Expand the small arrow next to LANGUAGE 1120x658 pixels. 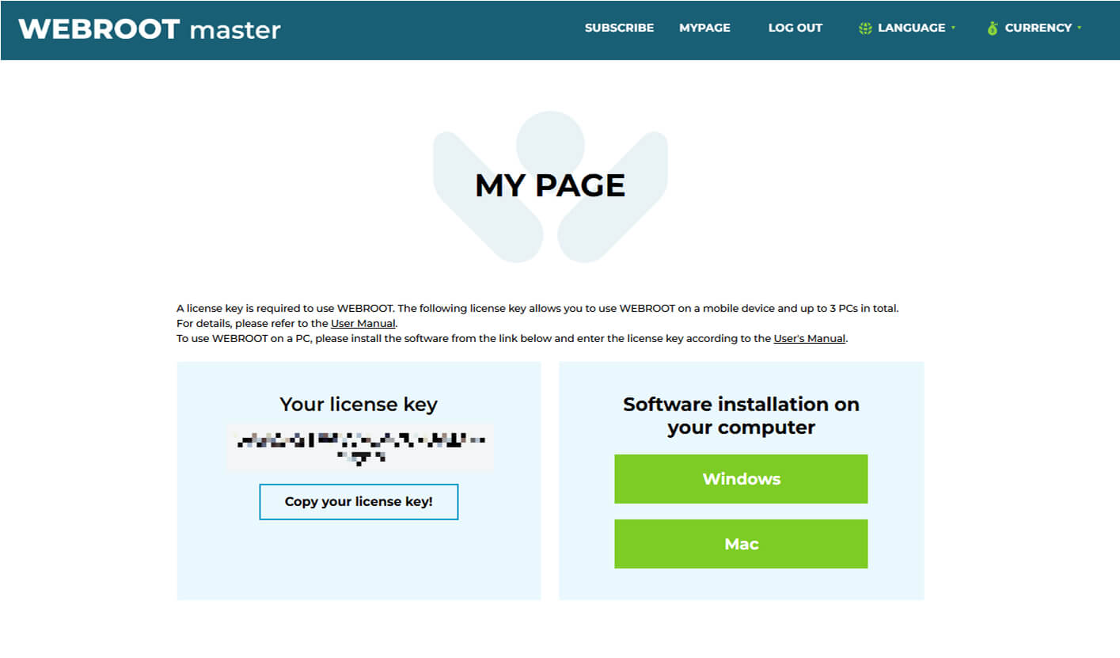[953, 28]
